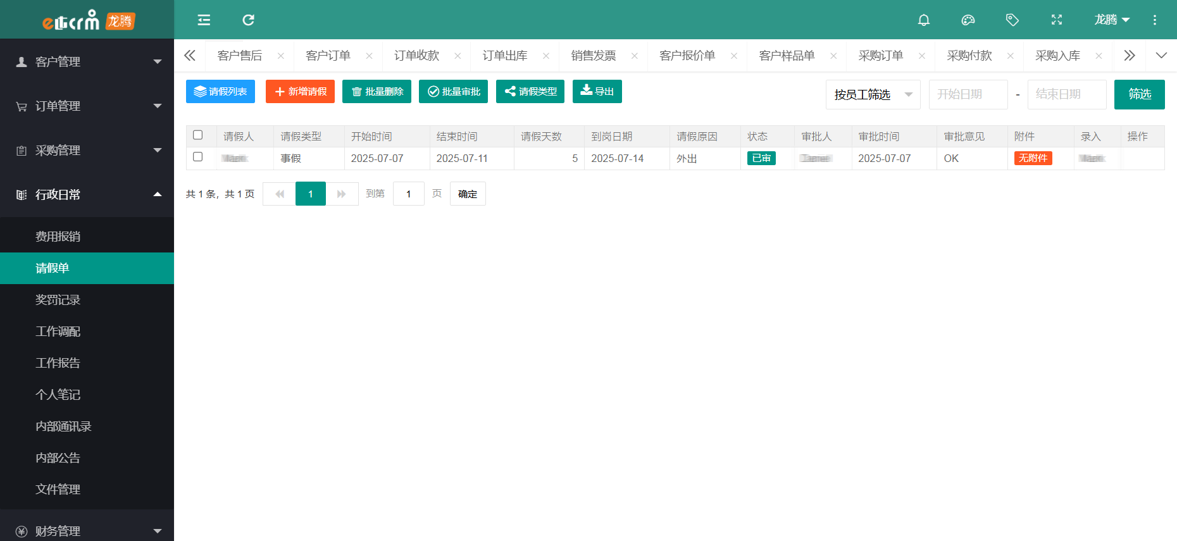Open the 龙腾 user account dropdown
This screenshot has height=541, width=1177.
1112,20
